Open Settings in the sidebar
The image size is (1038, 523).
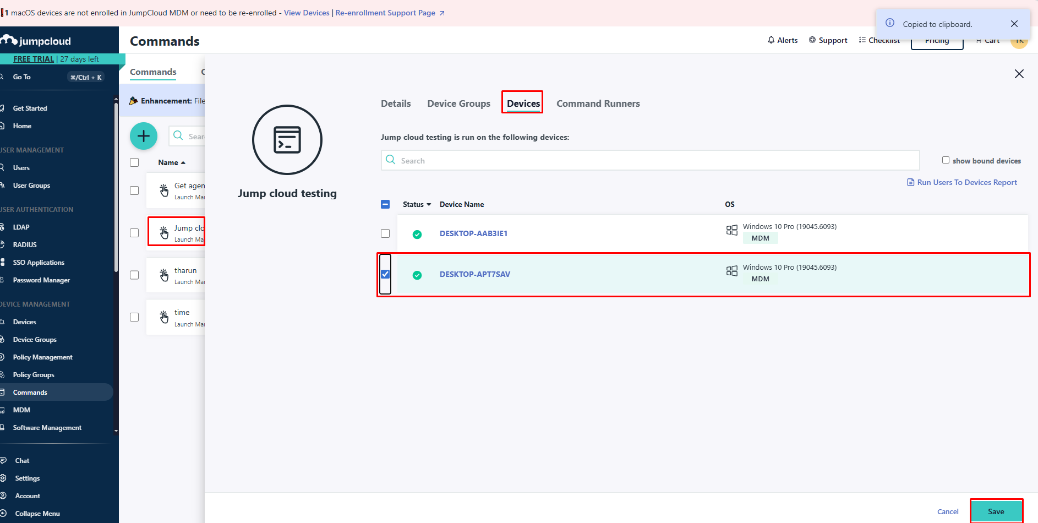[28, 478]
